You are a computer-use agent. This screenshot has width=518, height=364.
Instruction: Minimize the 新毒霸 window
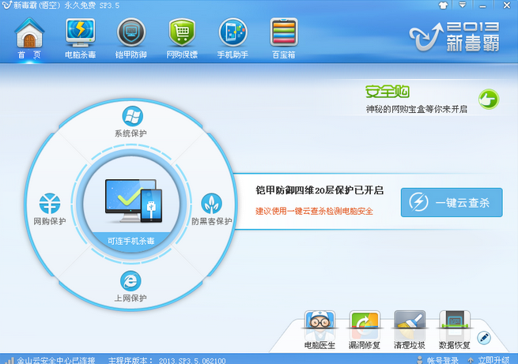tap(482, 6)
